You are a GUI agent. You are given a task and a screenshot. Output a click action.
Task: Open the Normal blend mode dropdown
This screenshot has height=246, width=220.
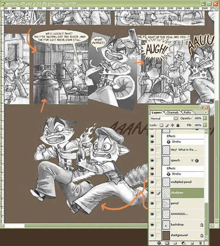[x=164, y=118]
